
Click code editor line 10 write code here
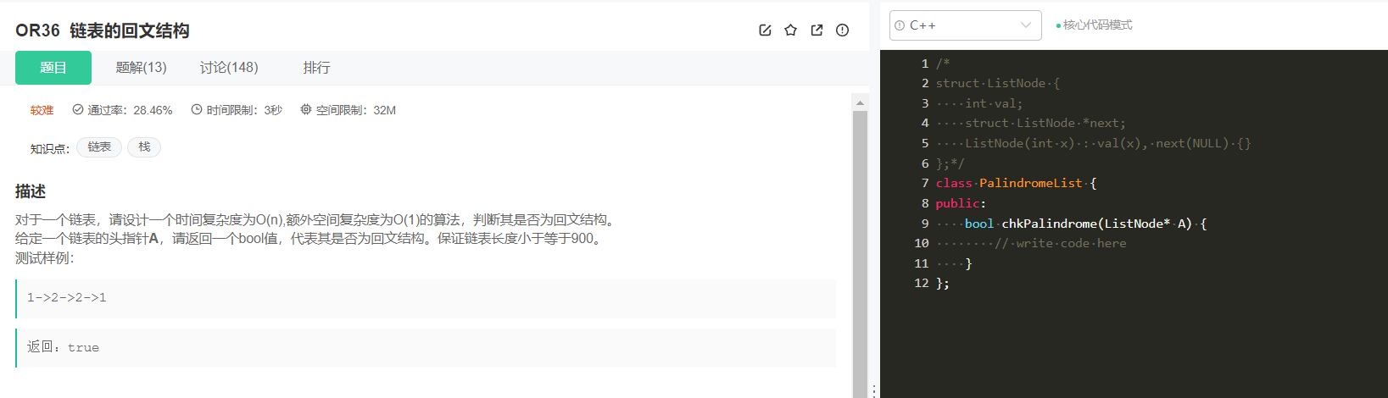[x=1061, y=244]
